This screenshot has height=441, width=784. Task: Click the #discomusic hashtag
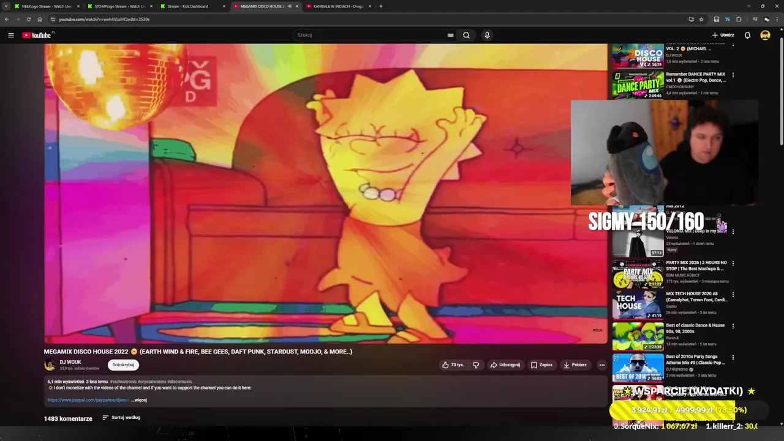179,382
